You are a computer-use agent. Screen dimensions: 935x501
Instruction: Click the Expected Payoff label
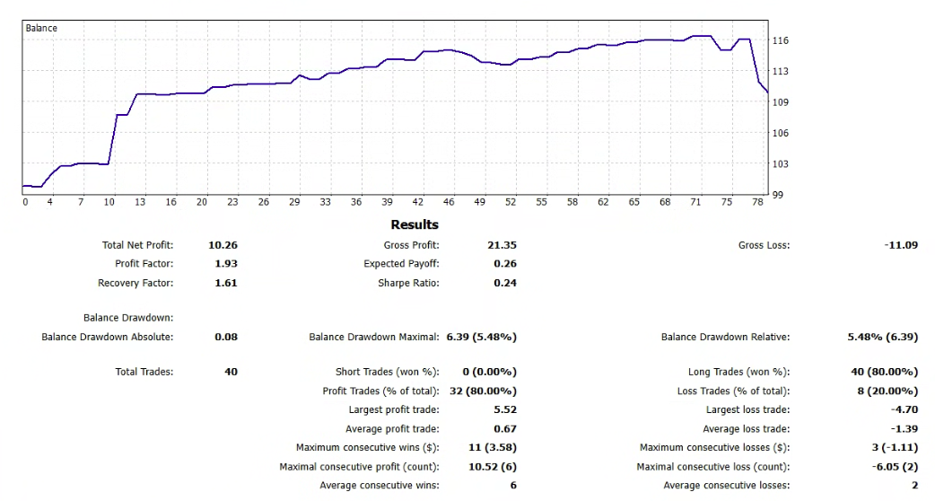(x=401, y=264)
